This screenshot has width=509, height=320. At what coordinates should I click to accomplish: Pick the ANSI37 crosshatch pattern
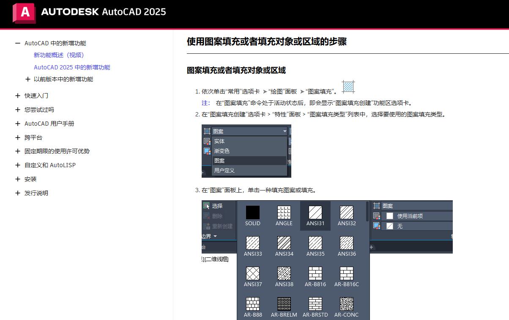pos(252,273)
